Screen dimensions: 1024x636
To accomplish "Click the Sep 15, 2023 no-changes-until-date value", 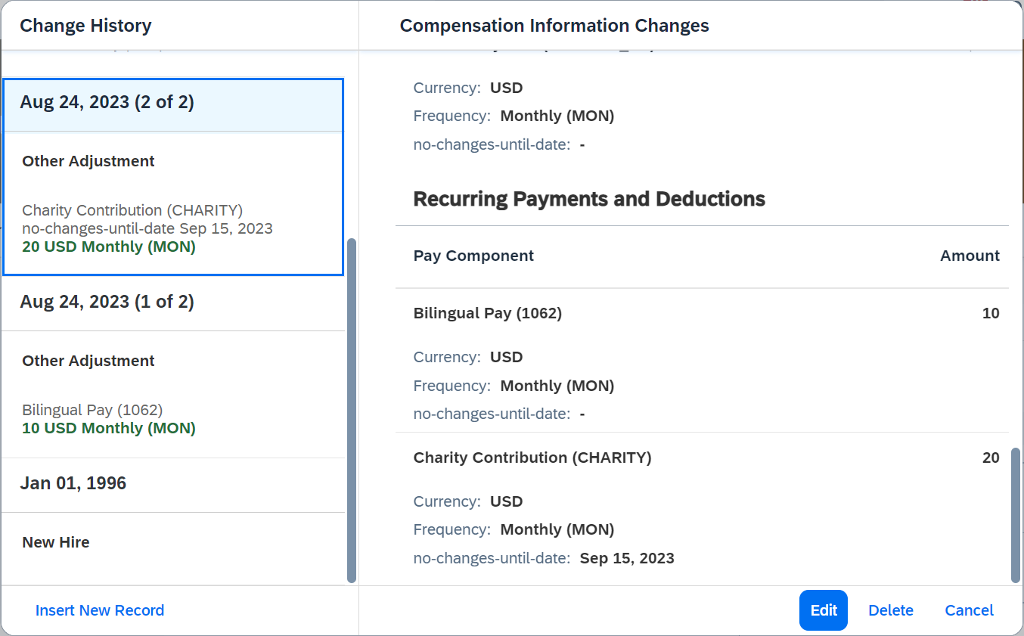I will click(x=627, y=559).
